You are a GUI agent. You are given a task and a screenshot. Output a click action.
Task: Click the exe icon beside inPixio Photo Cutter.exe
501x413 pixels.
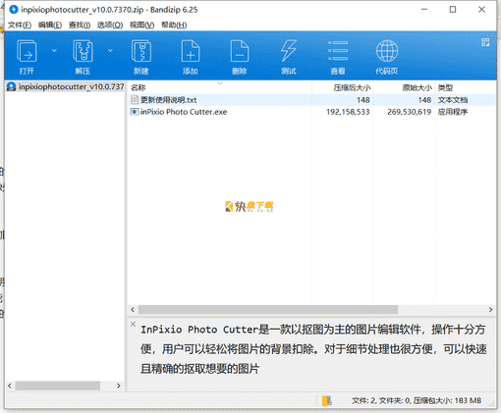135,112
